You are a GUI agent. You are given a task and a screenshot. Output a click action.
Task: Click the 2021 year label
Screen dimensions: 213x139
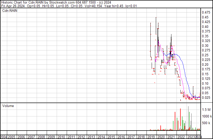pyautogui.click(x=171, y=137)
